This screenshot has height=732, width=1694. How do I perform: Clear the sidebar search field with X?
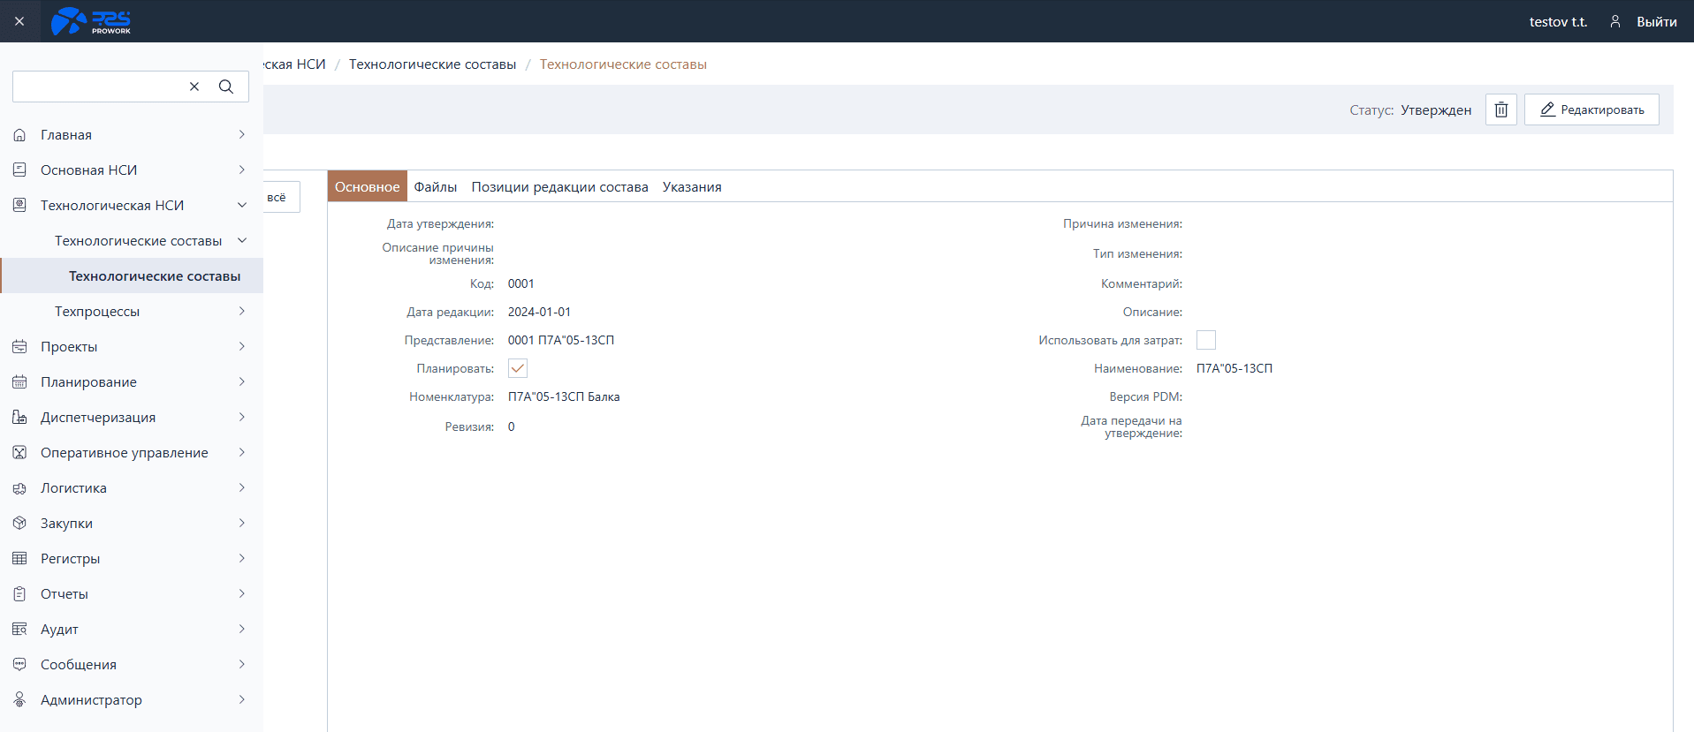(194, 87)
